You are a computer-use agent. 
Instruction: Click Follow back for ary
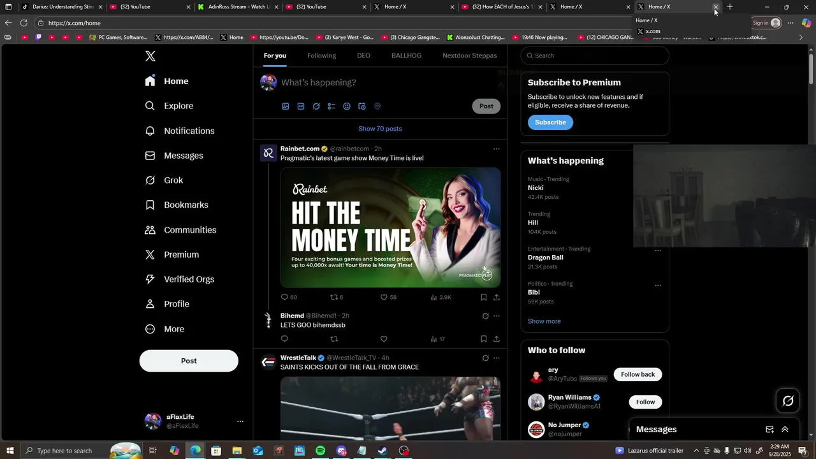637,374
